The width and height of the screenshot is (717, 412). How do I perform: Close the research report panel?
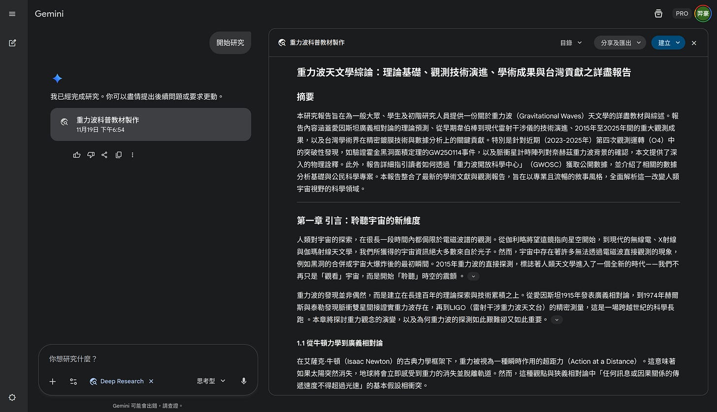pyautogui.click(x=694, y=43)
